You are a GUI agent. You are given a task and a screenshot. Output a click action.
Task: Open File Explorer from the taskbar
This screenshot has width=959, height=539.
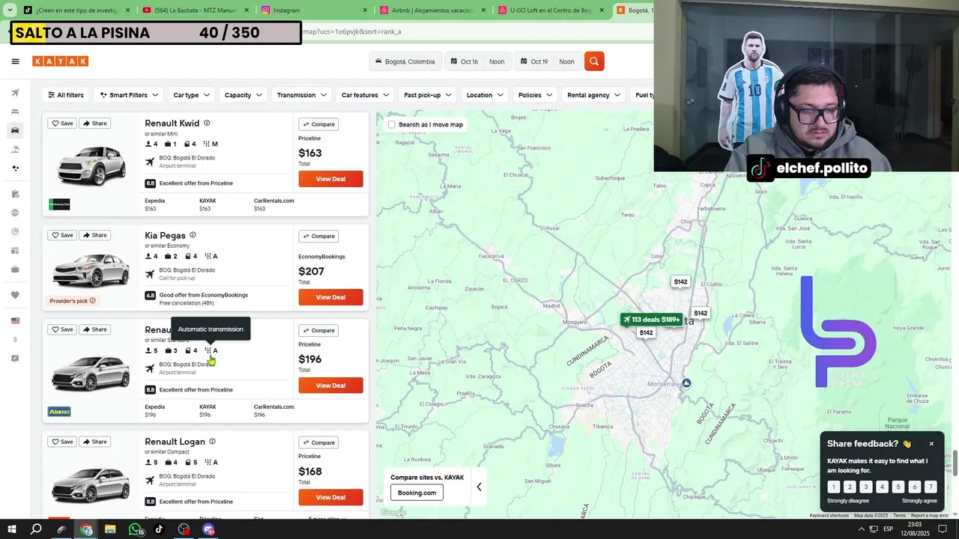(x=110, y=529)
